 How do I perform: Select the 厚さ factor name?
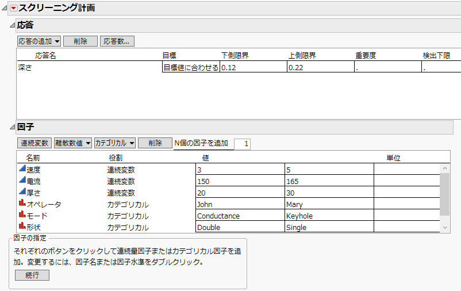33,193
